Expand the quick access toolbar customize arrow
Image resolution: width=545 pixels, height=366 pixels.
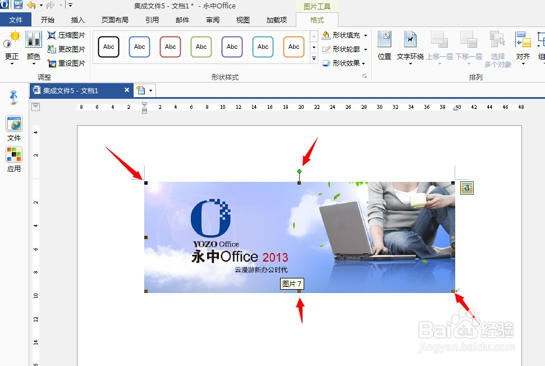coord(71,5)
